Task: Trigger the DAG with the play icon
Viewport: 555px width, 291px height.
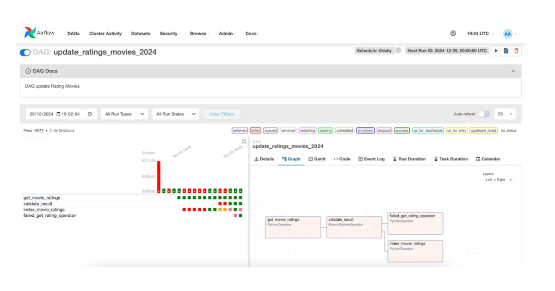Action: tap(496, 51)
